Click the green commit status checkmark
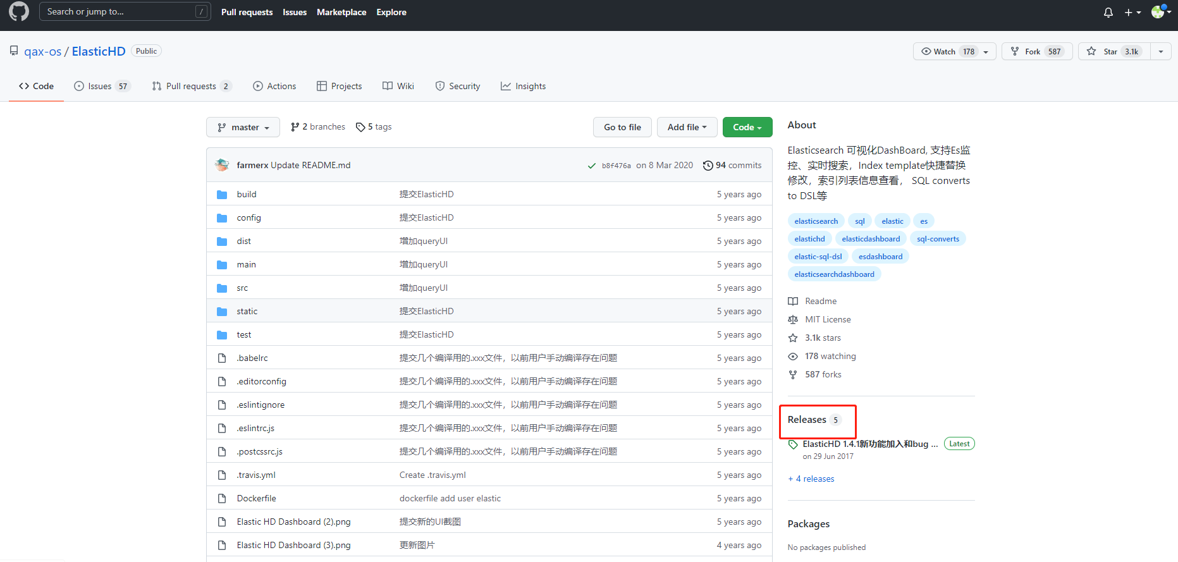1178x562 pixels. pos(592,166)
